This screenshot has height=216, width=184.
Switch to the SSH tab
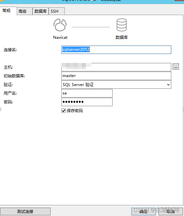[x=57, y=11]
